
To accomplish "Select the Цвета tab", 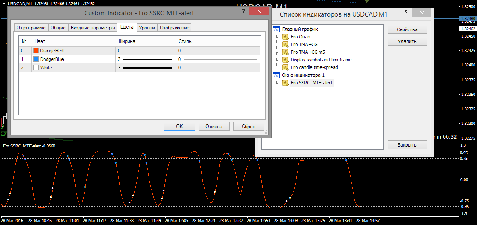I will 127,27.
